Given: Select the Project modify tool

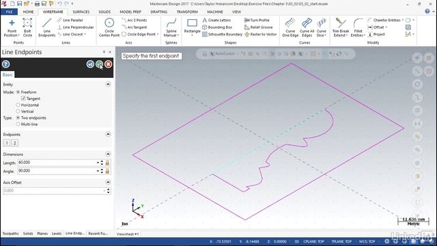Looking at the screenshot, I should [x=376, y=34].
